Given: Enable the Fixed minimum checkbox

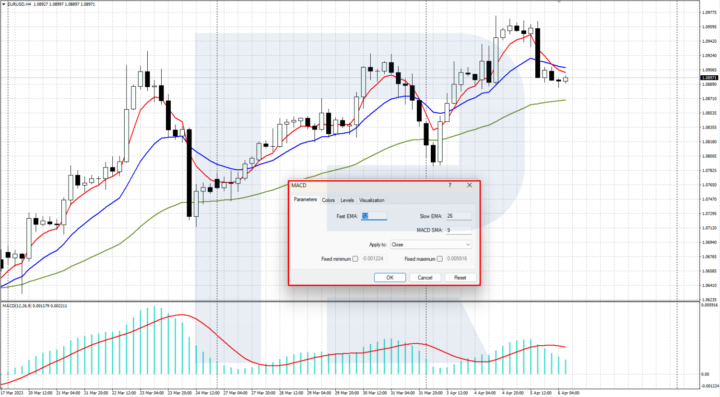Looking at the screenshot, I should [355, 259].
